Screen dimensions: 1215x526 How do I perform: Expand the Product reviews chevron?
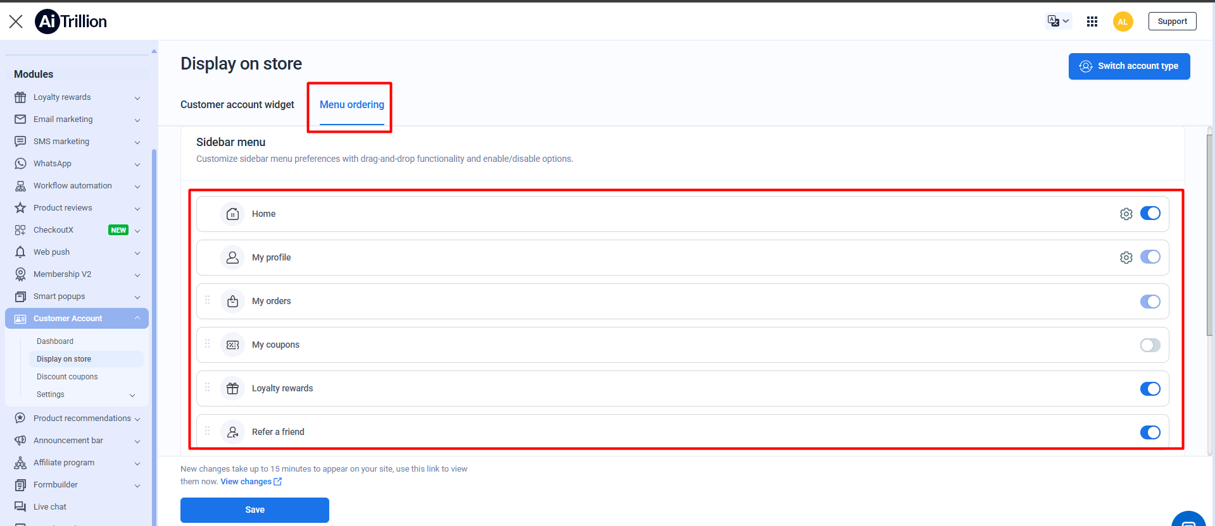137,209
